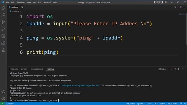Open remote window indicator in status bar

pos(2,104)
